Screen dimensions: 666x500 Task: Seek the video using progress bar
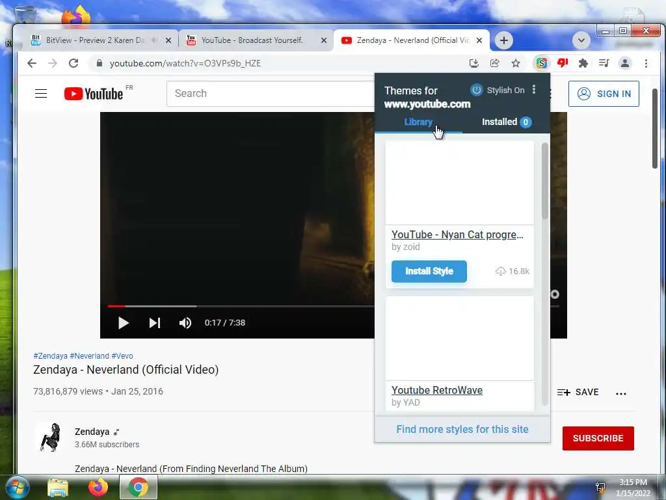click(x=241, y=306)
